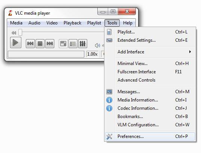
Task: Click the Codec Information info icon
Action: (x=109, y=108)
